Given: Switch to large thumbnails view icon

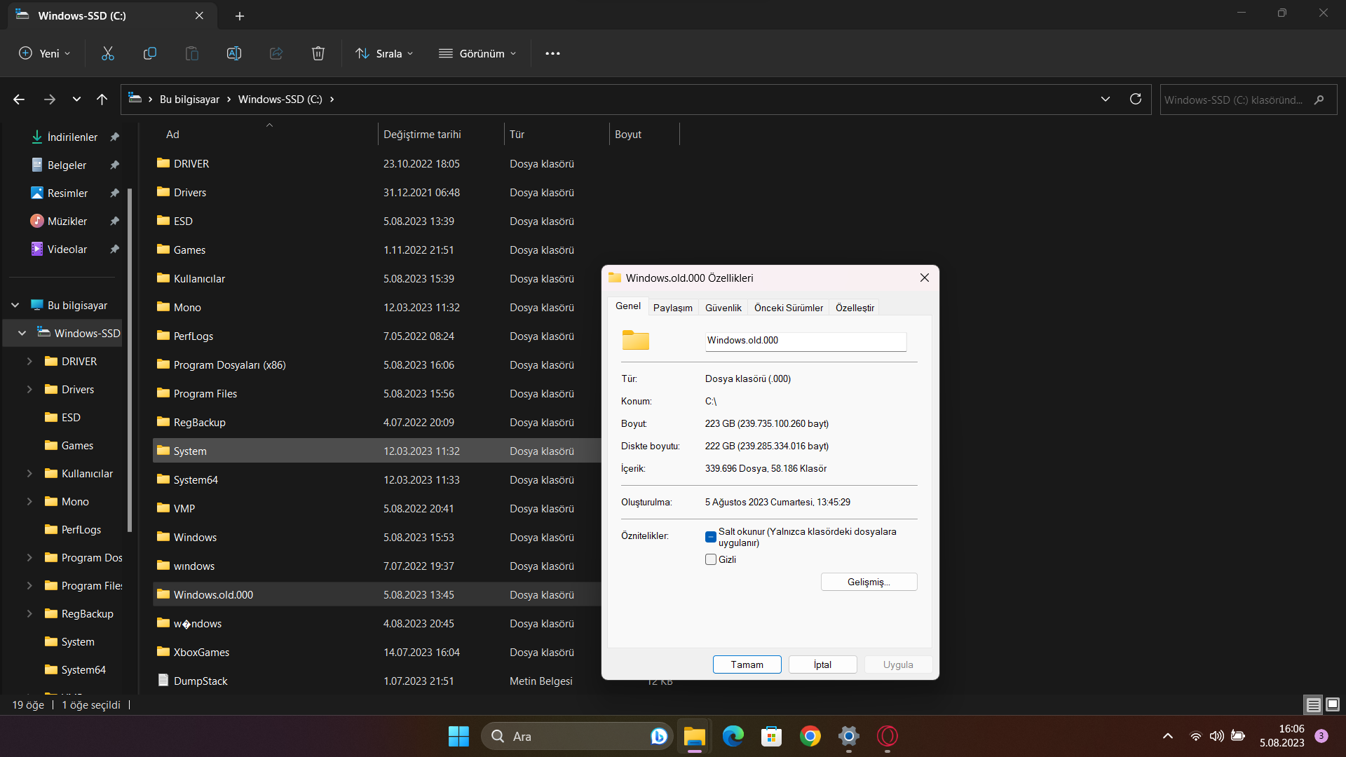Looking at the screenshot, I should 1333,704.
